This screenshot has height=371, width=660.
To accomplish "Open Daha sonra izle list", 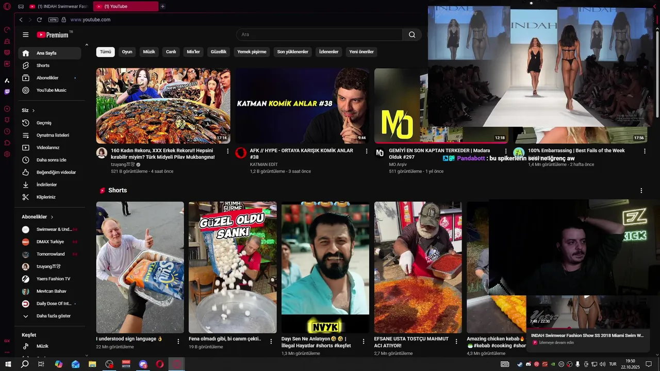I will click(49, 160).
